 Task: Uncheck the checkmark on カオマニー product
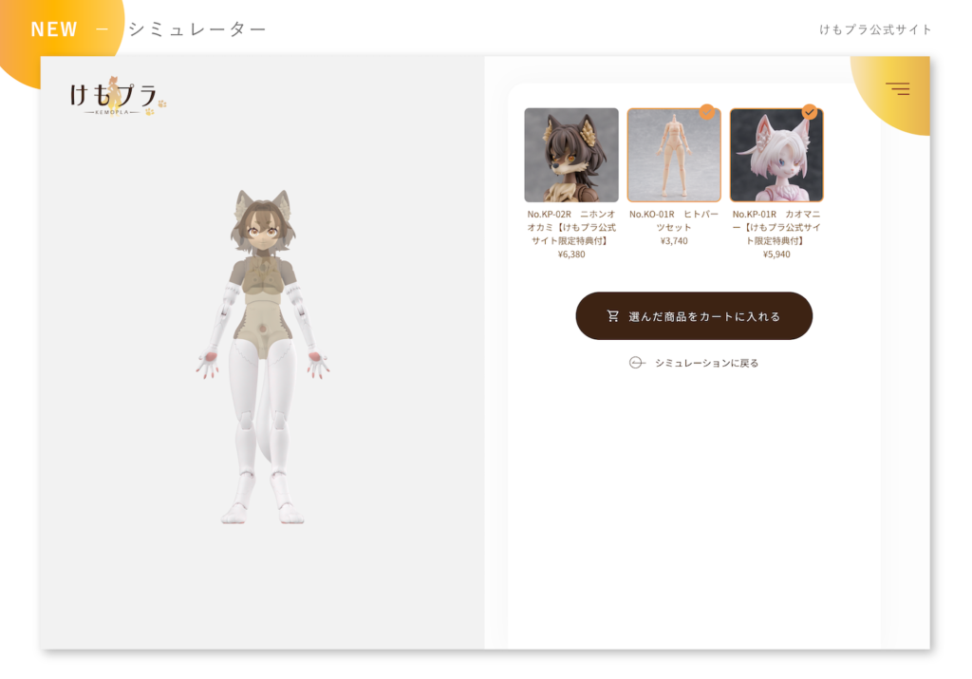tap(810, 111)
